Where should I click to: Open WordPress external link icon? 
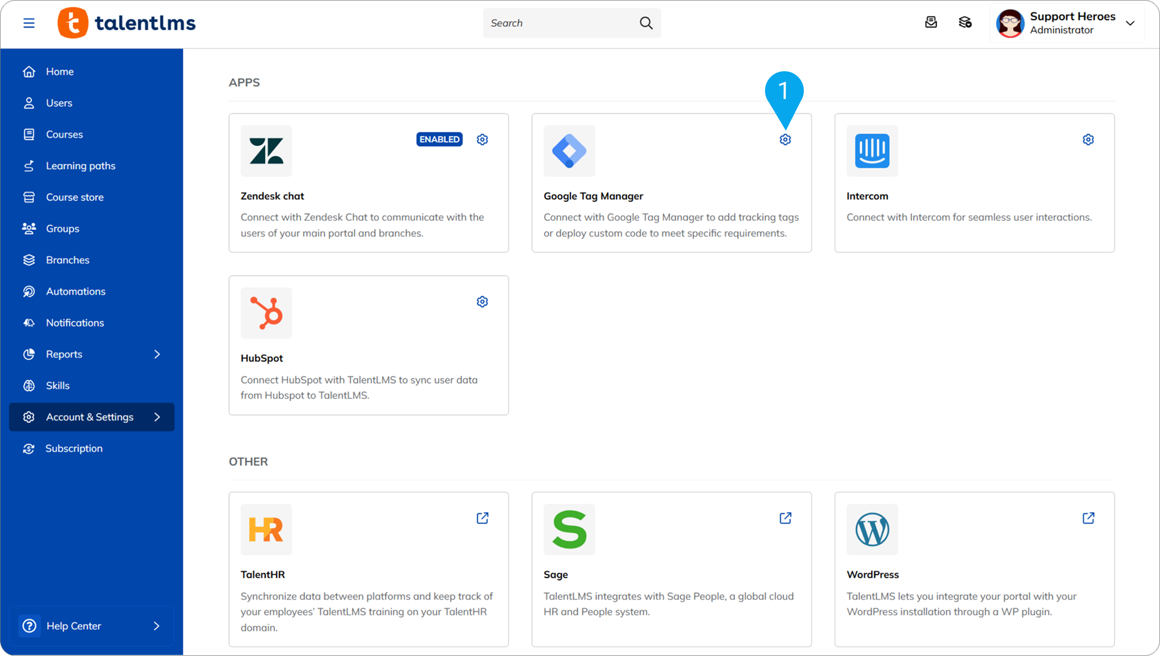pos(1088,518)
